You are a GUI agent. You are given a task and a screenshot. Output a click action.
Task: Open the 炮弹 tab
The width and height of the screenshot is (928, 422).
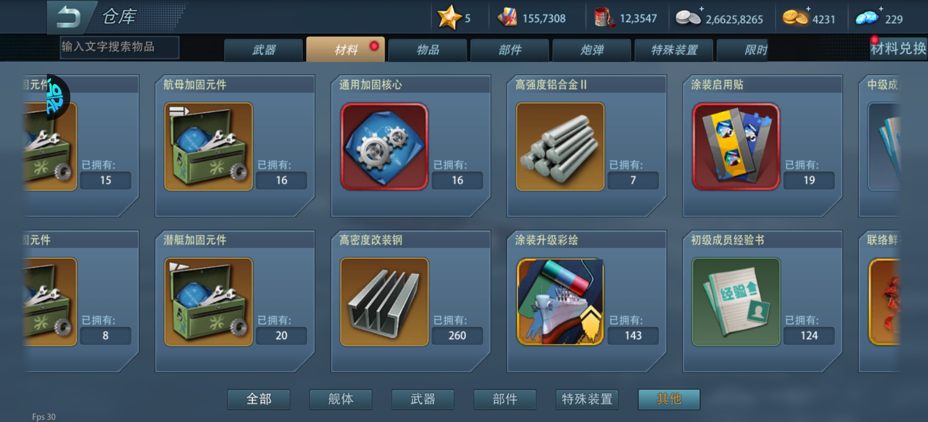592,50
